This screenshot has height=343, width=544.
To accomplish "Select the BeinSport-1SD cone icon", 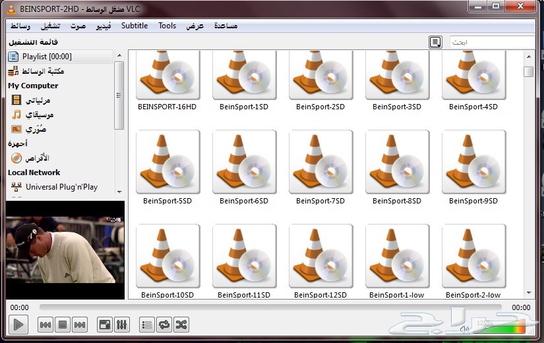I will click(x=244, y=75).
